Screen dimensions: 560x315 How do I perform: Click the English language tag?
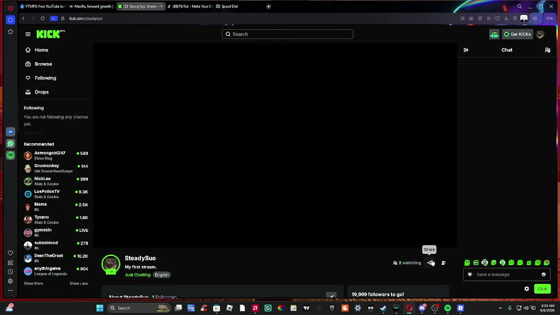tap(162, 275)
